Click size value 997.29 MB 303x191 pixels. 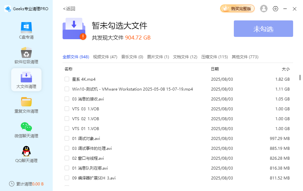280,138
